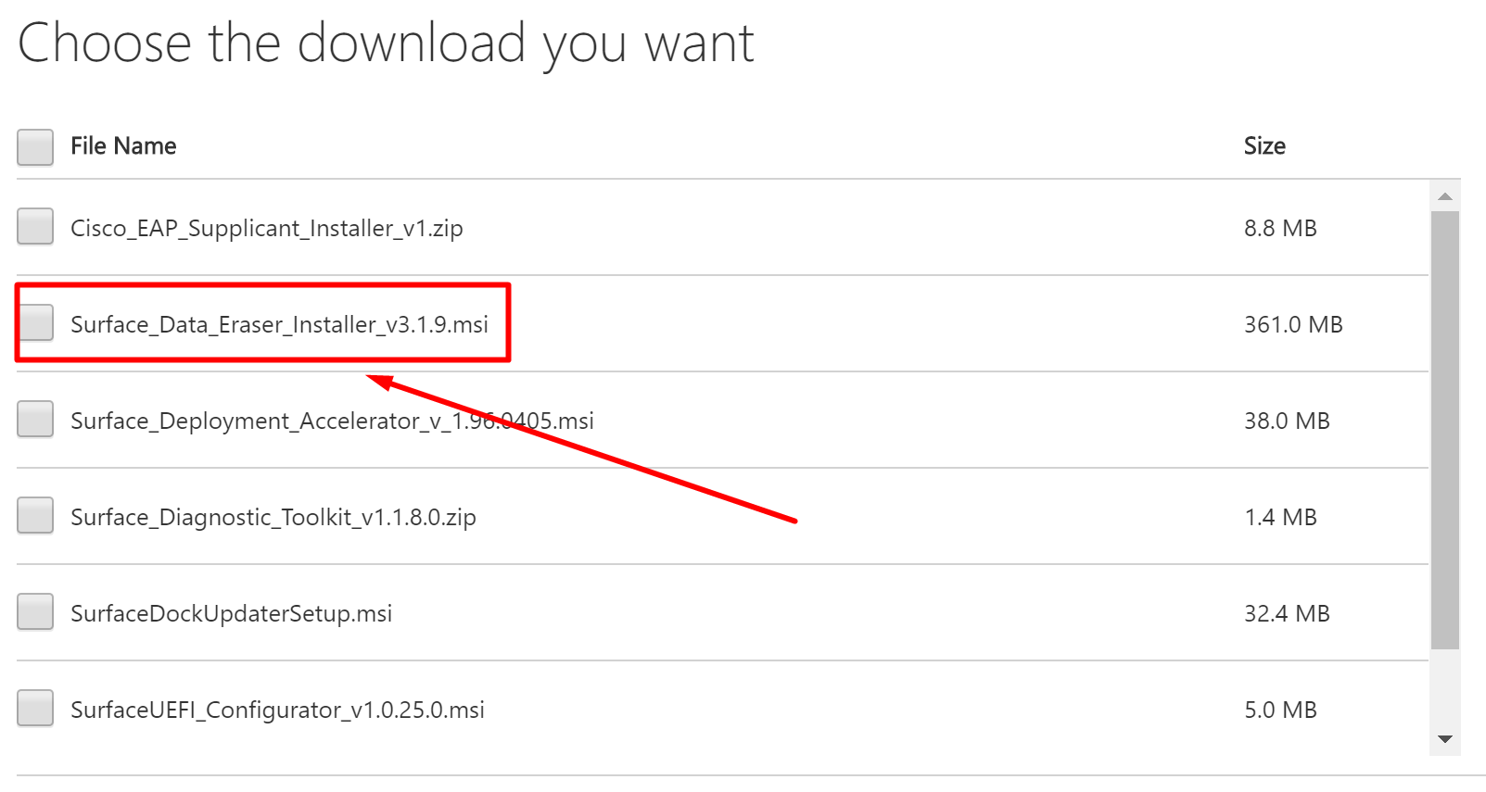Select the SurfaceDockUpdaterSetup.msi file name
Screen dimensions: 1486x792
pos(232,613)
